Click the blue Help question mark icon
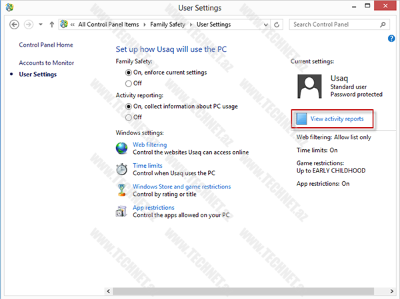 tap(391, 39)
